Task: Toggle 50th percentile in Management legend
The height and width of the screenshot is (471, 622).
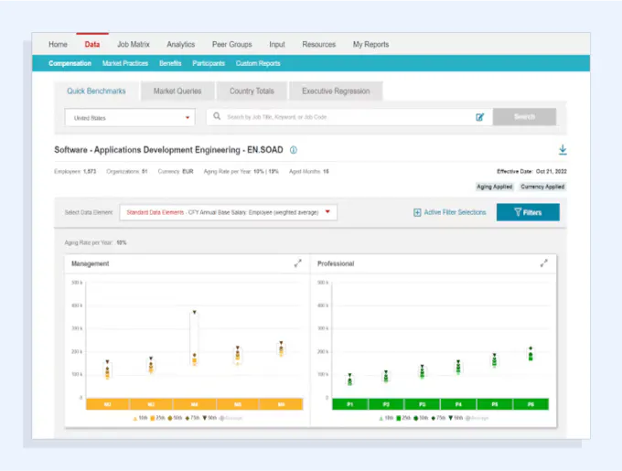Action: [175, 418]
